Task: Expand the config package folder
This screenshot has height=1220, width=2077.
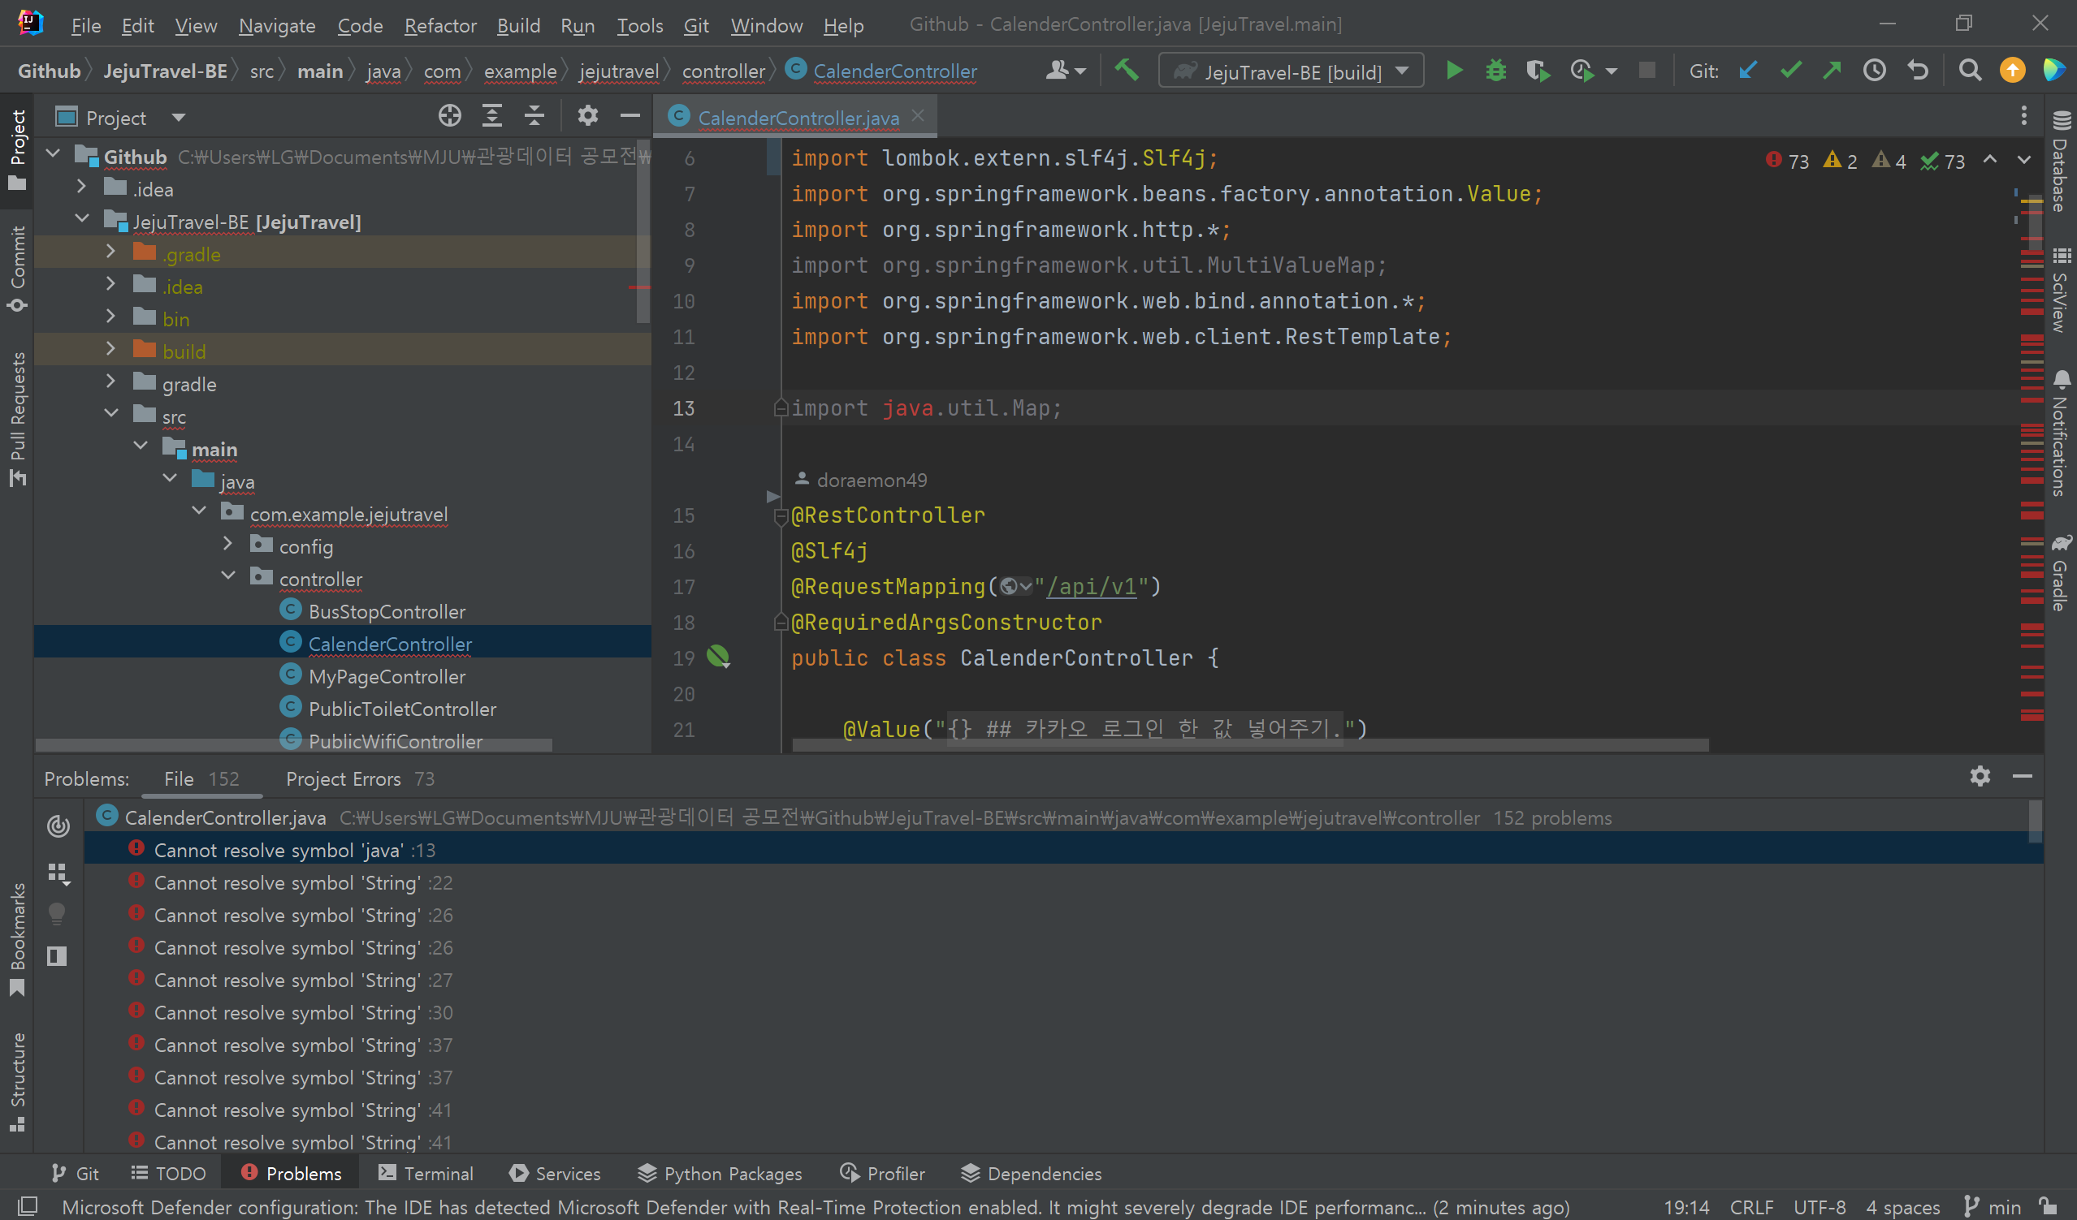Action: pyautogui.click(x=228, y=545)
